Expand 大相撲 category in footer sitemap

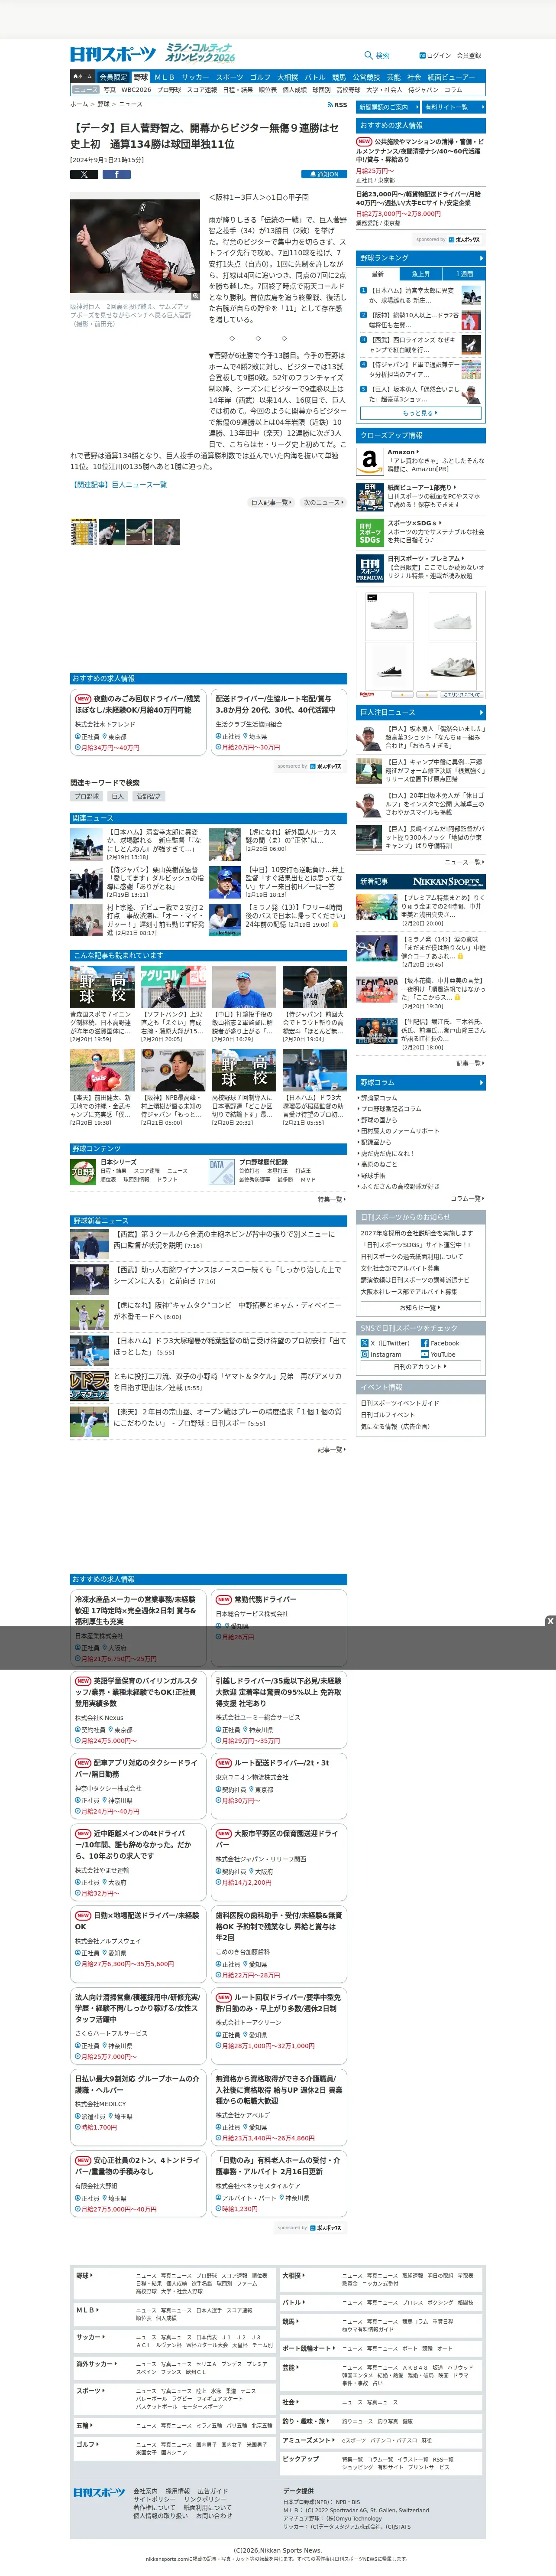click(x=294, y=2277)
